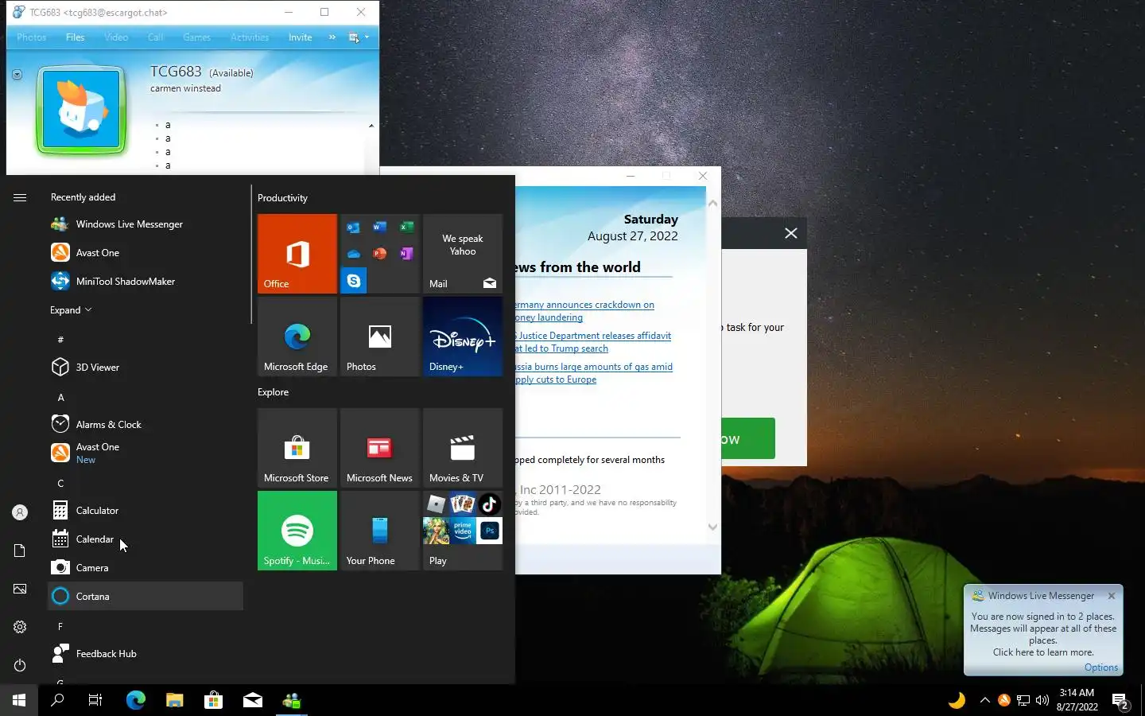
Task: Open Documents icon in Start sidebar
Action: (x=20, y=551)
